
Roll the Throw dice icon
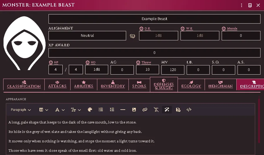(x=138, y=62)
